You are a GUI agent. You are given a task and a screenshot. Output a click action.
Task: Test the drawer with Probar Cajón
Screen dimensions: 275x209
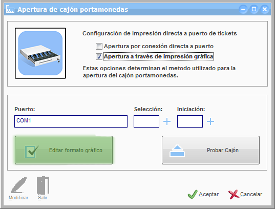[210, 150]
